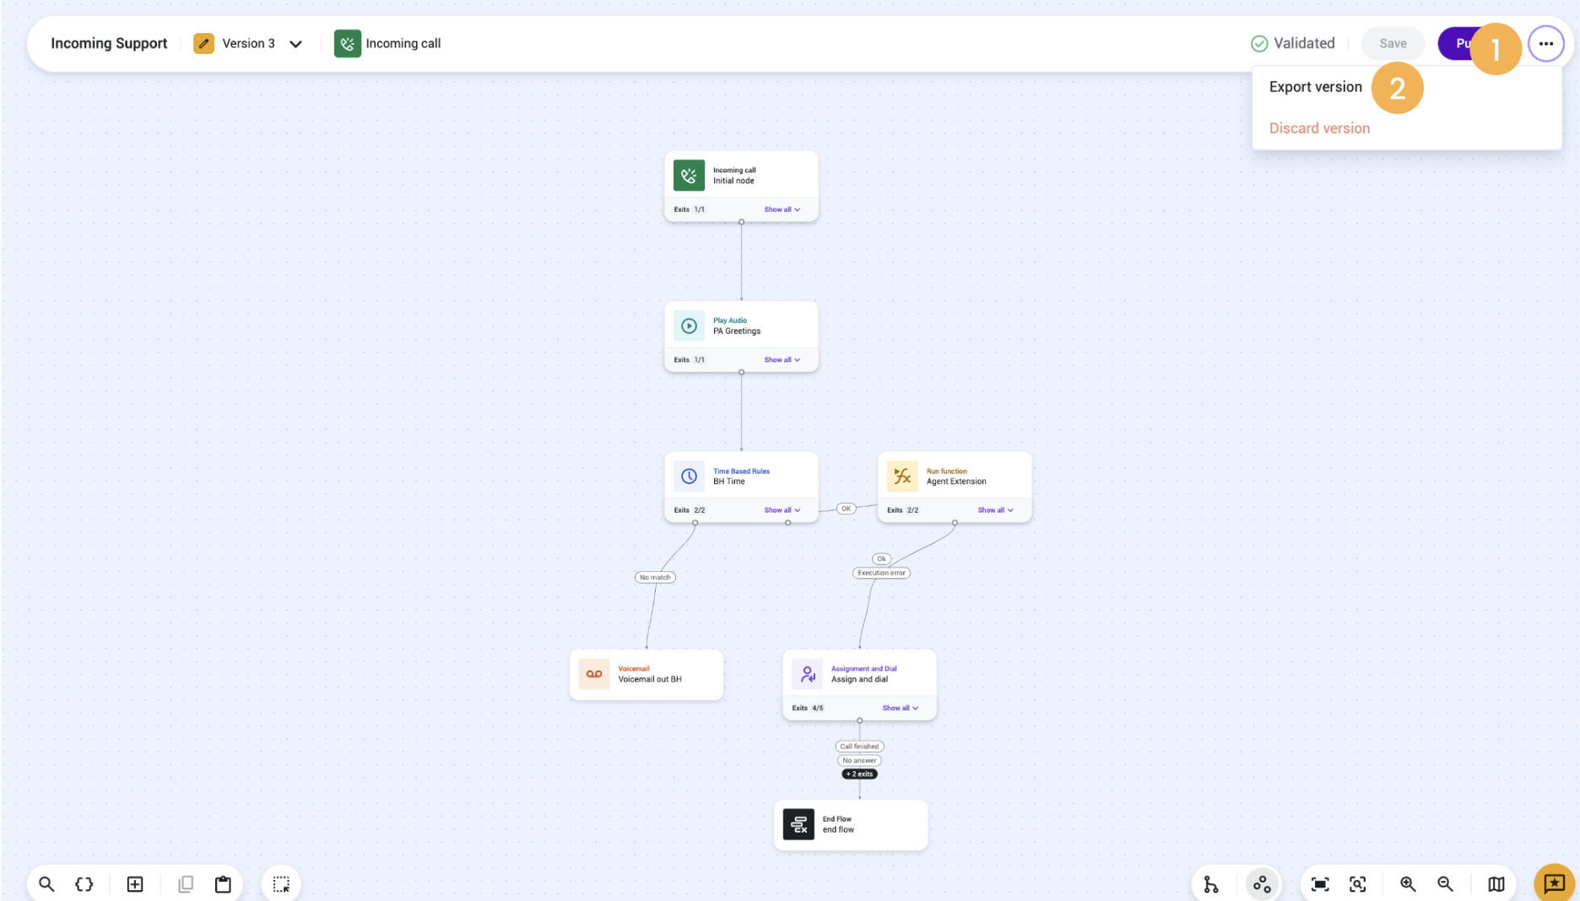1580x901 pixels.
Task: Click the three-dots more options button
Action: [x=1545, y=44]
